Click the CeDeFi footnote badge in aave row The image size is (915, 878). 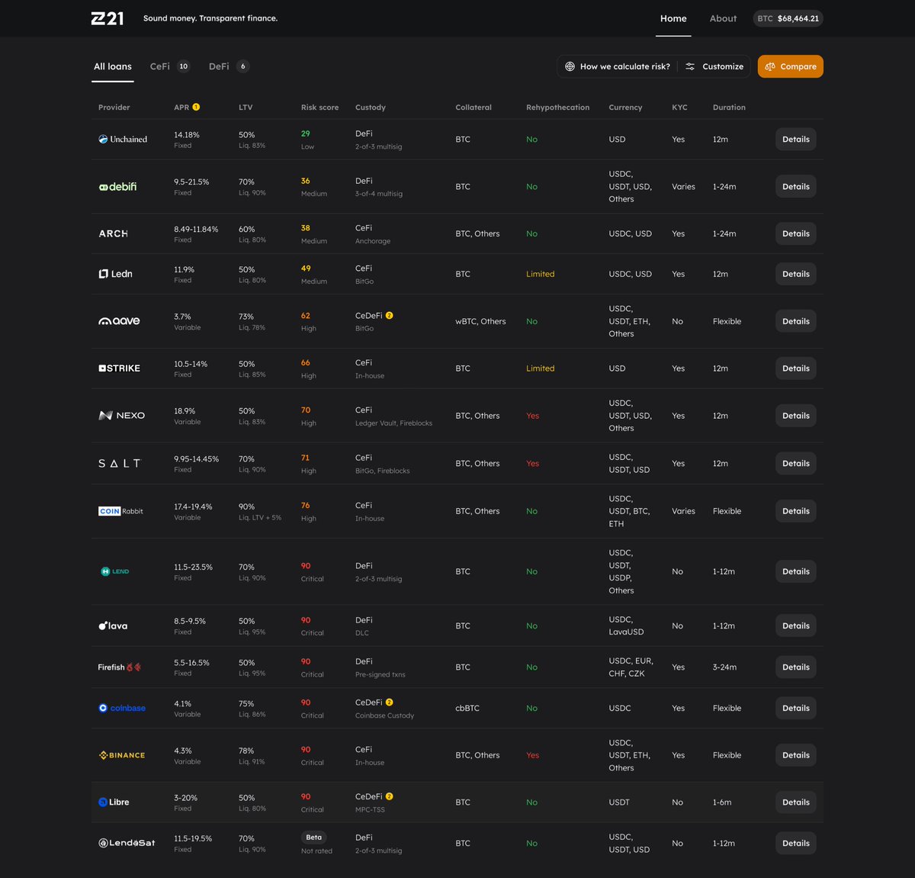click(389, 315)
